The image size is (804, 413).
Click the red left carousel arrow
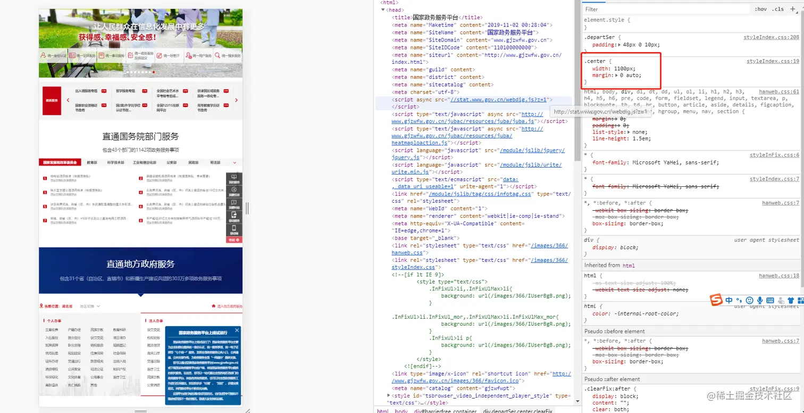(x=68, y=100)
